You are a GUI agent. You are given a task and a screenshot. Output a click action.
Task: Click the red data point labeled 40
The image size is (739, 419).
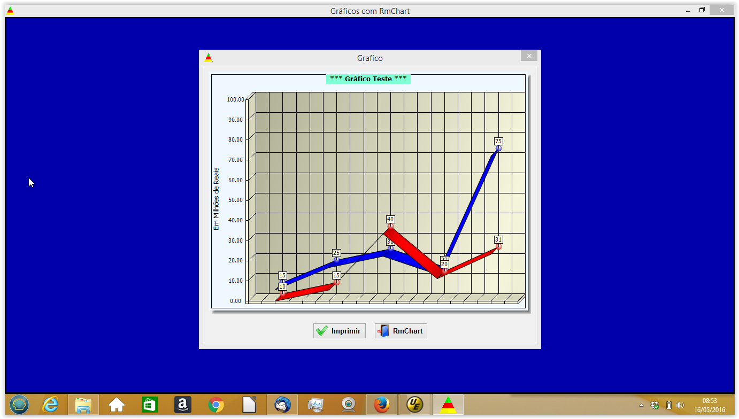coord(390,227)
